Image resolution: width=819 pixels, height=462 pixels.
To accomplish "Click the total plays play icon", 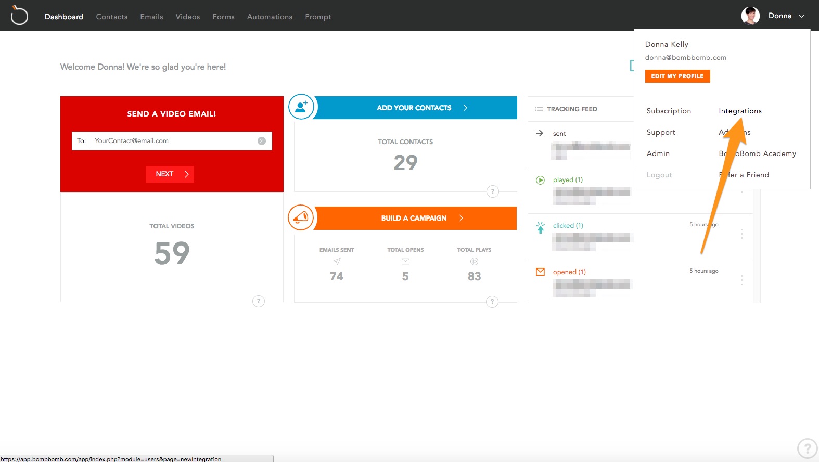I will [474, 262].
